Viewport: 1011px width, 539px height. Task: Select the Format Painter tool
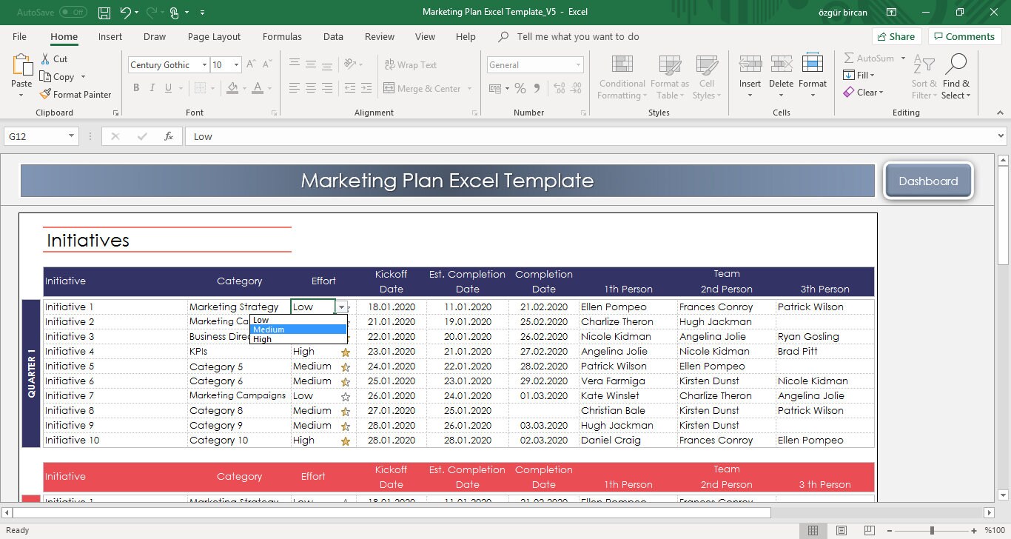76,94
